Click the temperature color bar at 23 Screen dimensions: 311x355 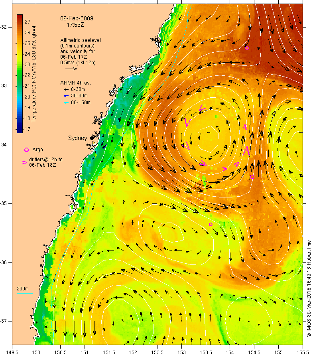pos(20,65)
